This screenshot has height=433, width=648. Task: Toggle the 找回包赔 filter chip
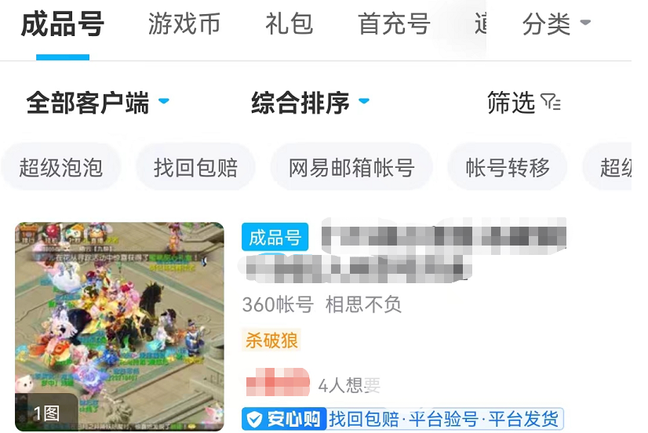(x=196, y=167)
